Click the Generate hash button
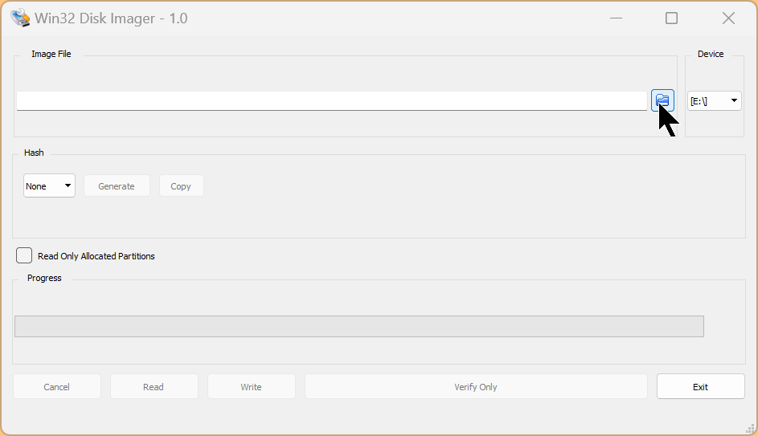 pos(117,186)
